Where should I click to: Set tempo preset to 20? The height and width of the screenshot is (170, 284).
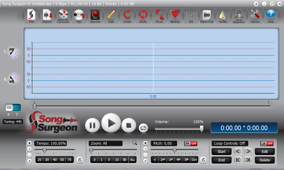39,160
